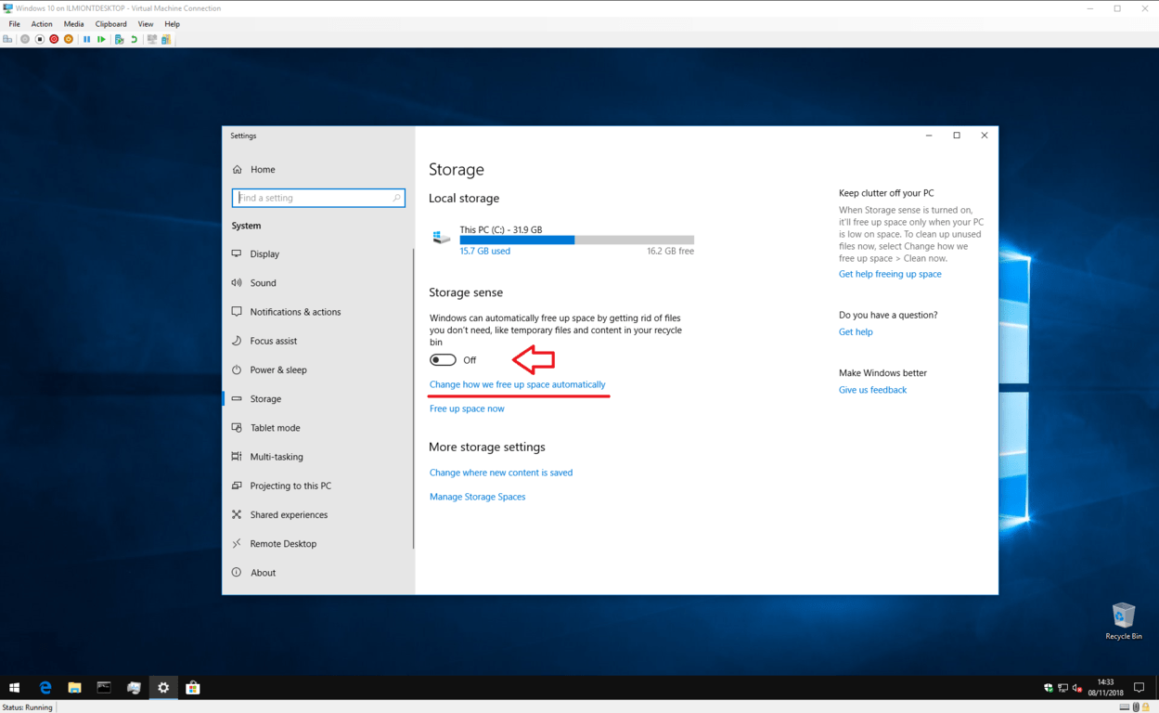This screenshot has height=713, width=1159.
Task: Toggle Storage sense off switch to on
Action: pos(443,359)
